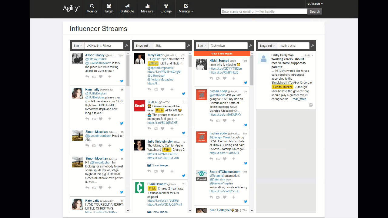Retweet Nikhil Sonnad's tweet
Viewport: 388px width, 218px height.
[218, 78]
